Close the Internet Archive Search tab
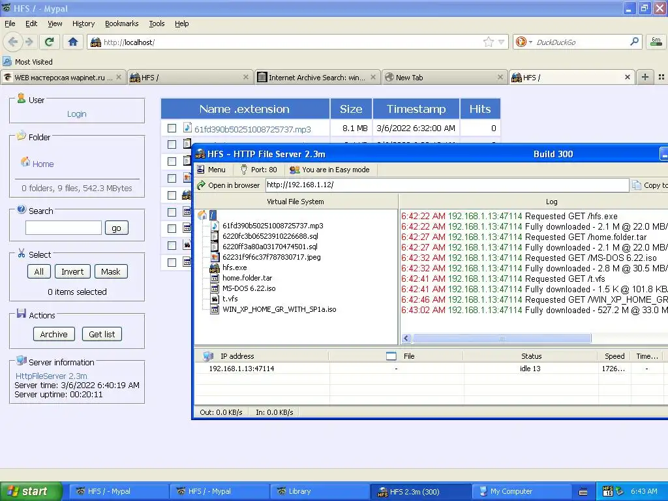The image size is (668, 501). (x=372, y=77)
